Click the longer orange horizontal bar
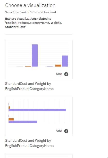Viewport: 108px width, 158px height. 11,119
